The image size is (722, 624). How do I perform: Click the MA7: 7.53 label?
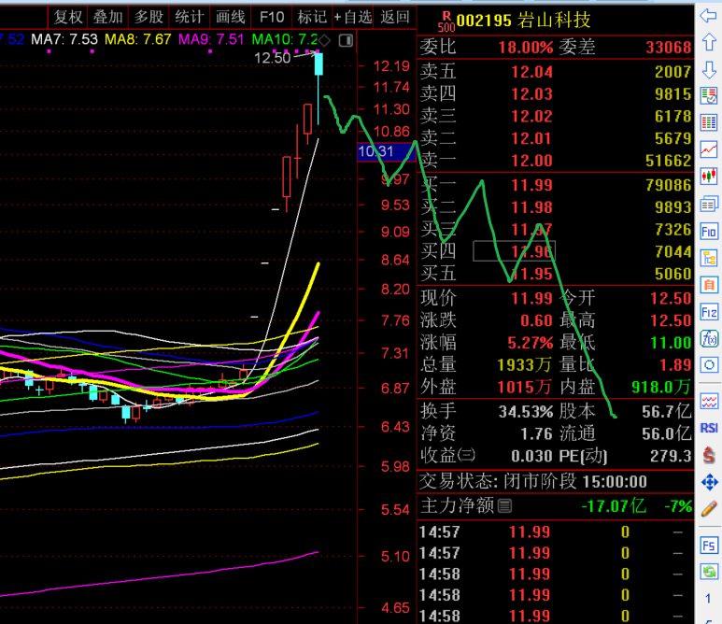pos(64,39)
